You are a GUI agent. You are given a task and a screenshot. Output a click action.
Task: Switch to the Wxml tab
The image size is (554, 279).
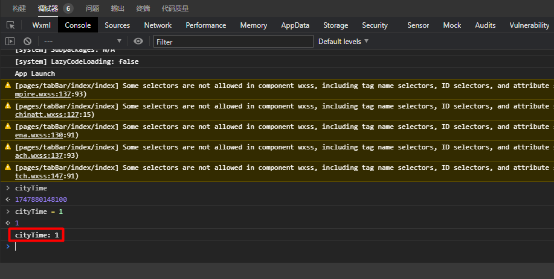click(x=41, y=25)
